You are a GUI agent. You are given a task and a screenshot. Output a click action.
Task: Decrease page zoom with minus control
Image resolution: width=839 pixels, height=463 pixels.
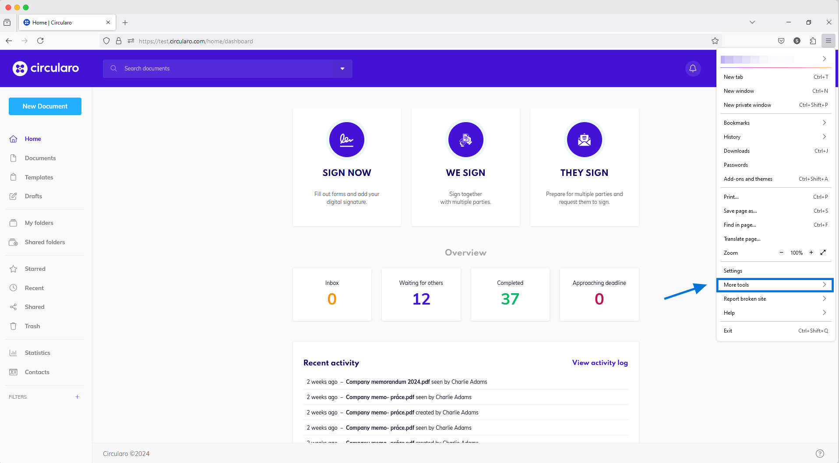(x=782, y=253)
